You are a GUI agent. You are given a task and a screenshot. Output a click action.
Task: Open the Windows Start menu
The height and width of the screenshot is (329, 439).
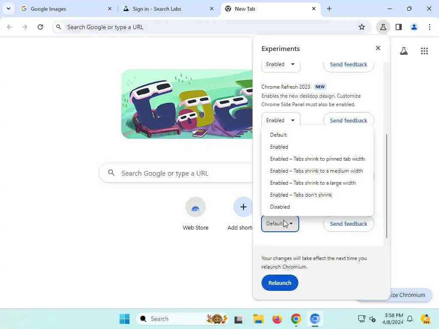point(124,319)
